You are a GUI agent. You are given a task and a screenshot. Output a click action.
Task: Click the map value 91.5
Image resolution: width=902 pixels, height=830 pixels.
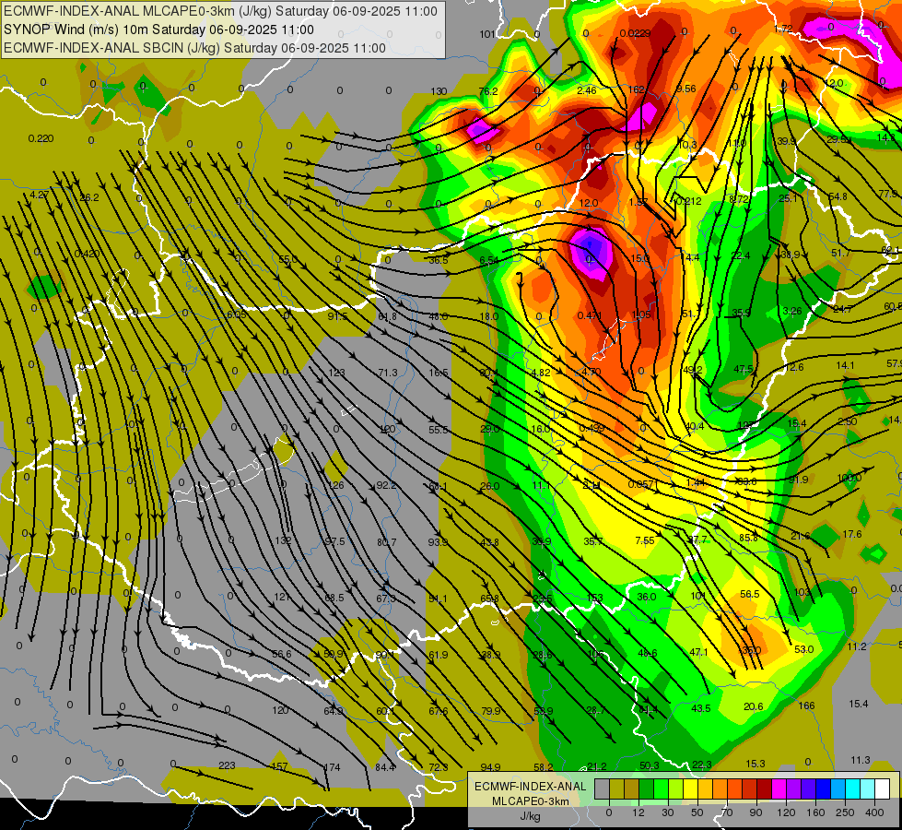click(x=338, y=316)
